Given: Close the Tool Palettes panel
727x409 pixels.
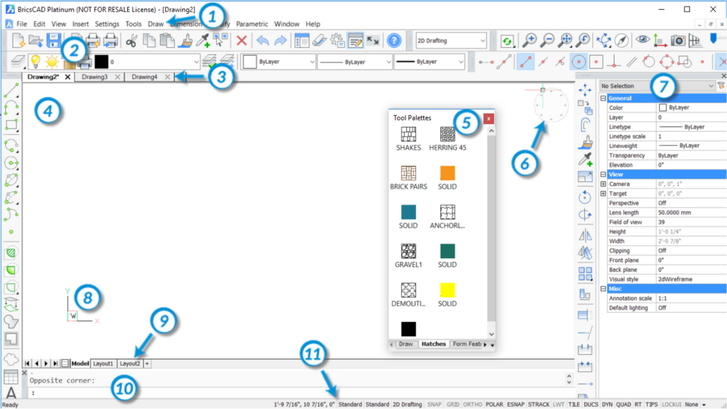Looking at the screenshot, I should point(488,118).
